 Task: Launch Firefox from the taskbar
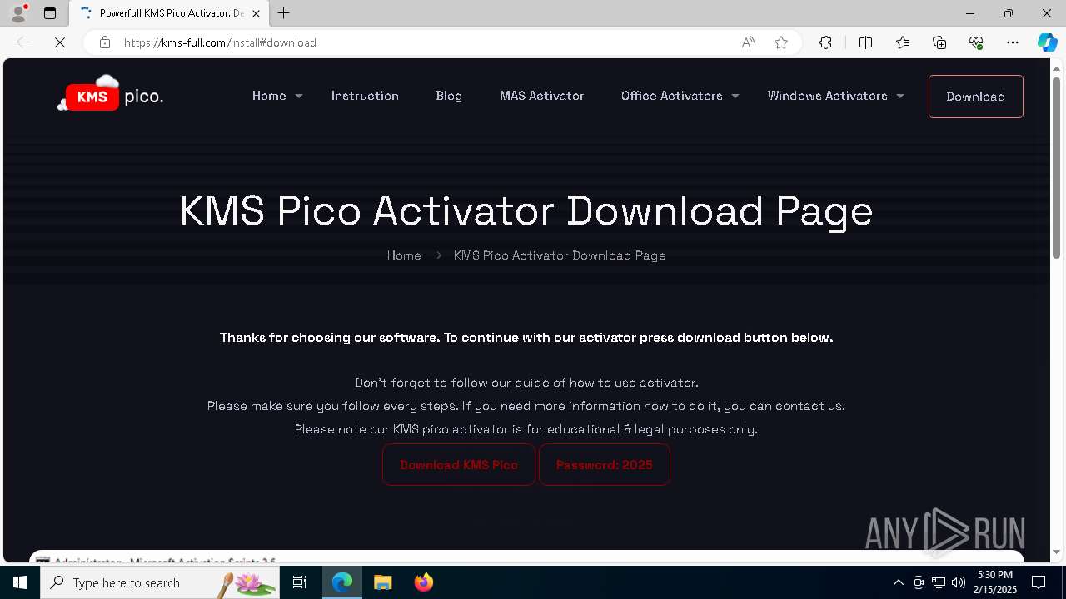click(424, 582)
